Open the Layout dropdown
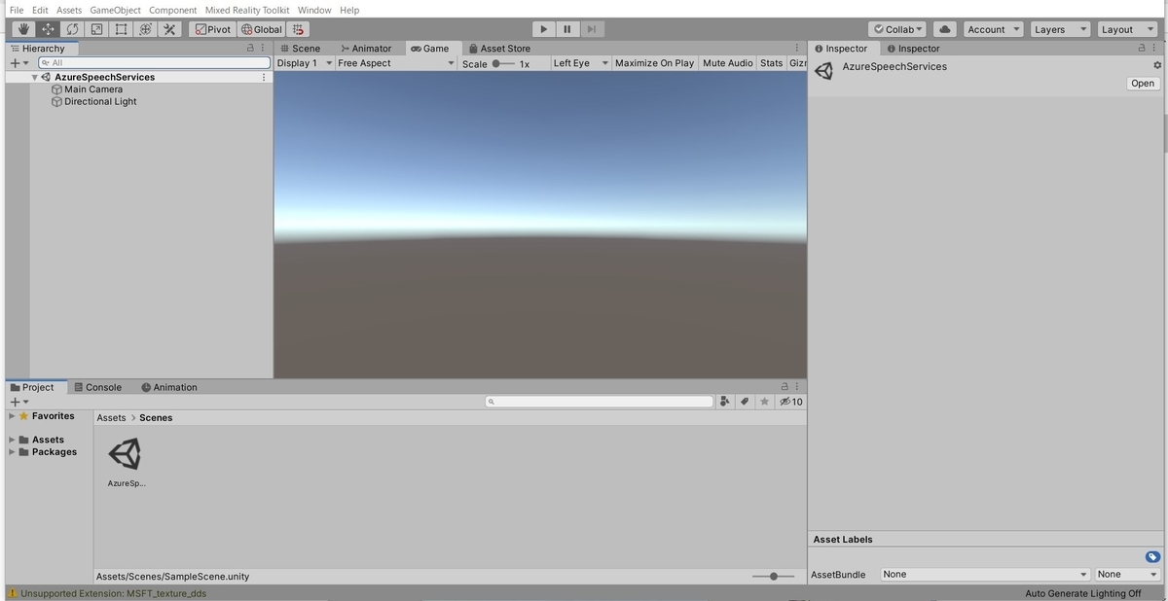Viewport: 1168px width, 601px height. tap(1127, 29)
